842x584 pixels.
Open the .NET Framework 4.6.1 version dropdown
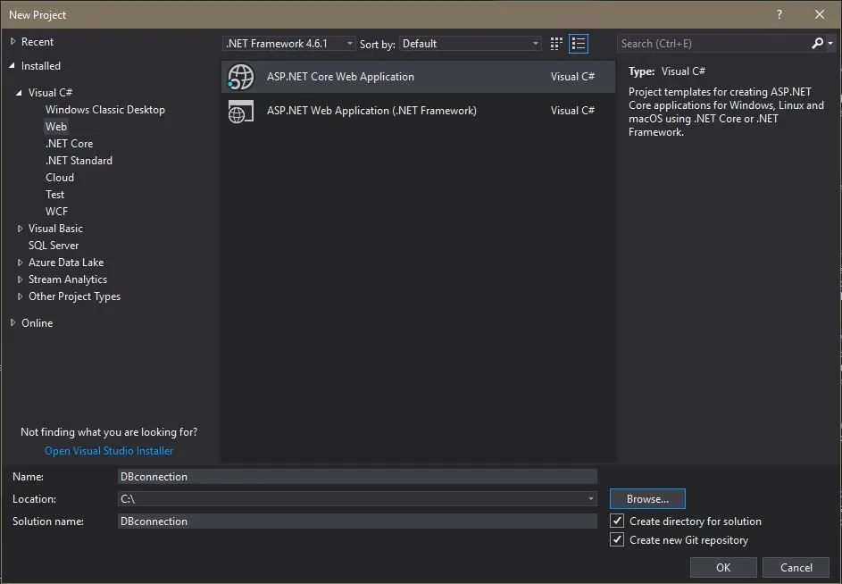click(x=347, y=42)
